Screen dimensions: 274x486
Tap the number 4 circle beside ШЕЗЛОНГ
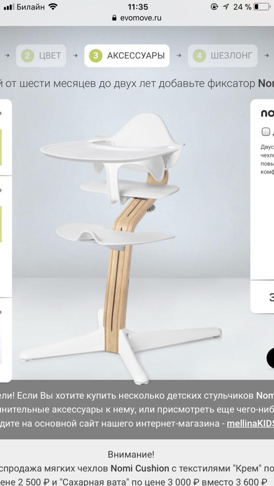pyautogui.click(x=199, y=56)
